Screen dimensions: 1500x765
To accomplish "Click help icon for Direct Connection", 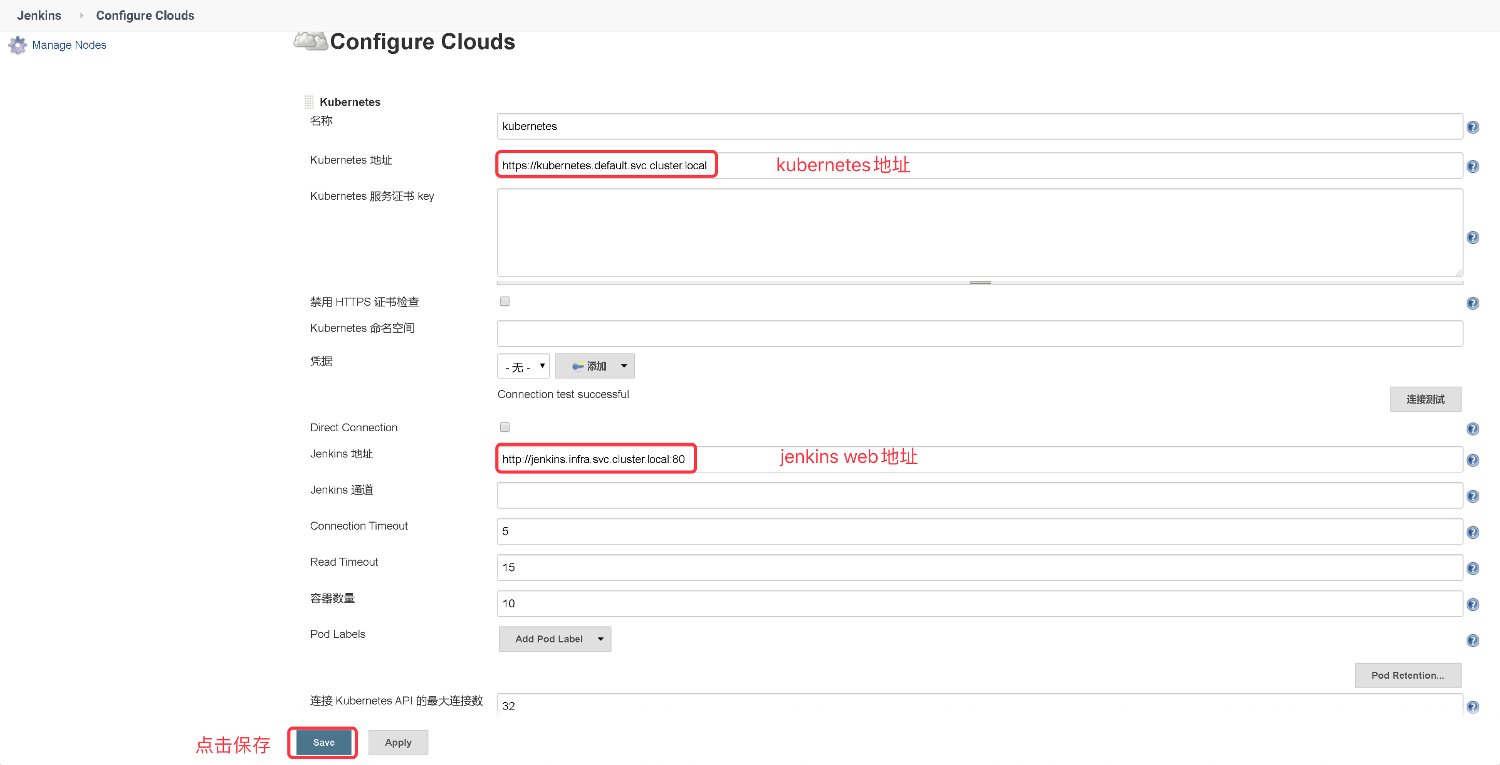I will click(1472, 429).
